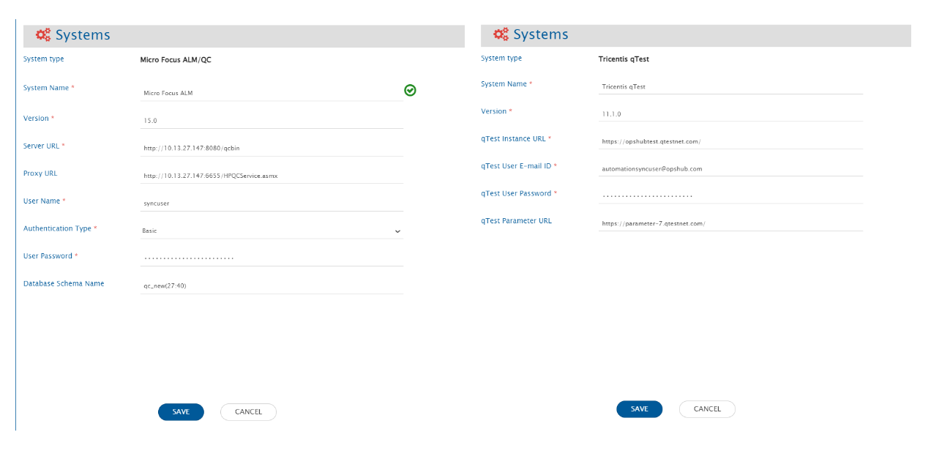Click the gears icon in right Systems header
The width and height of the screenshot is (950, 459).
pyautogui.click(x=501, y=34)
